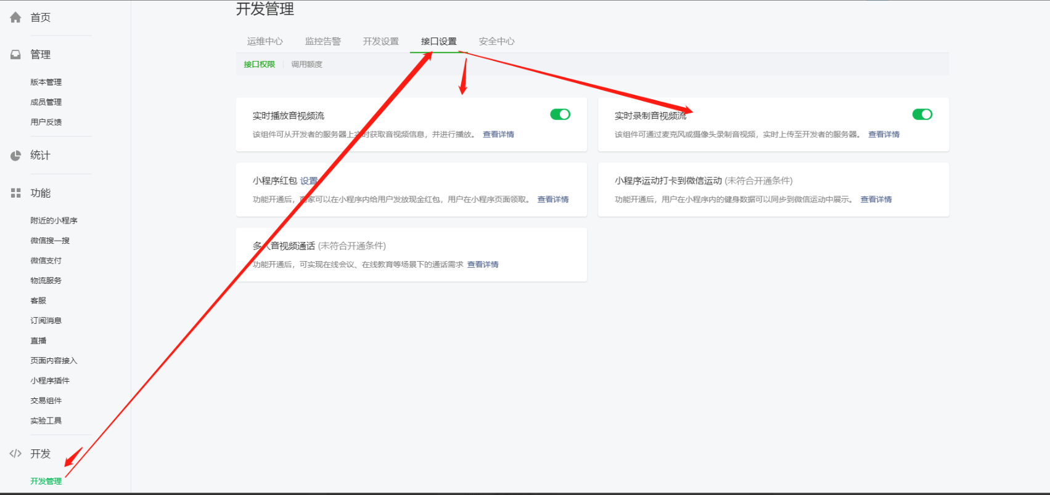Open 版本管理 in sidebar
This screenshot has height=495, width=1050.
tap(46, 82)
